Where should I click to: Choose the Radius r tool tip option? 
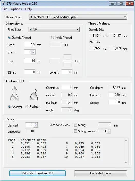[x=27, y=107]
